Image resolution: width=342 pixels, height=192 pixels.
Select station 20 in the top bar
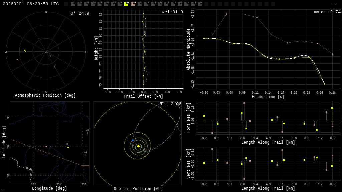200,4
